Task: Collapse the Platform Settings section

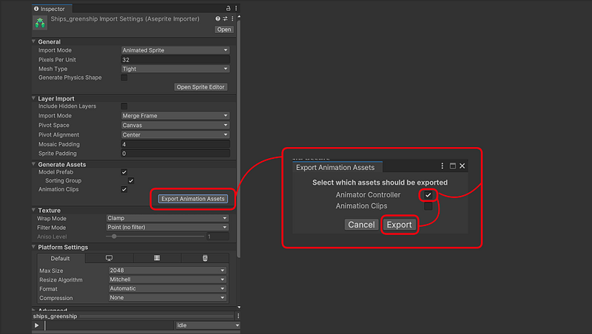Action: click(33, 247)
